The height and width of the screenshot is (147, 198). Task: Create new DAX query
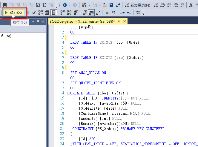[x=182, y=5]
